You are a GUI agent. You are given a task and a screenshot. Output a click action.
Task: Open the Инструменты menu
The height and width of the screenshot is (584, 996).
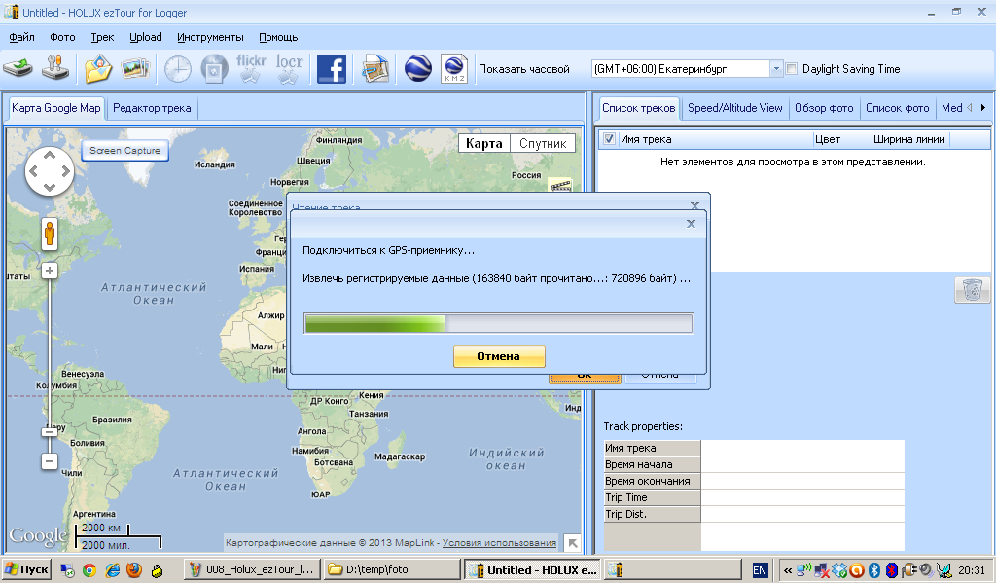tap(210, 37)
